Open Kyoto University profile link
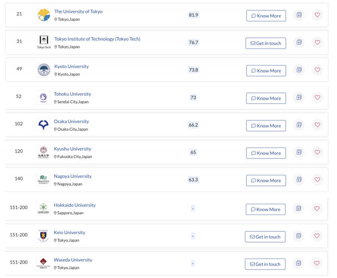 [72, 67]
